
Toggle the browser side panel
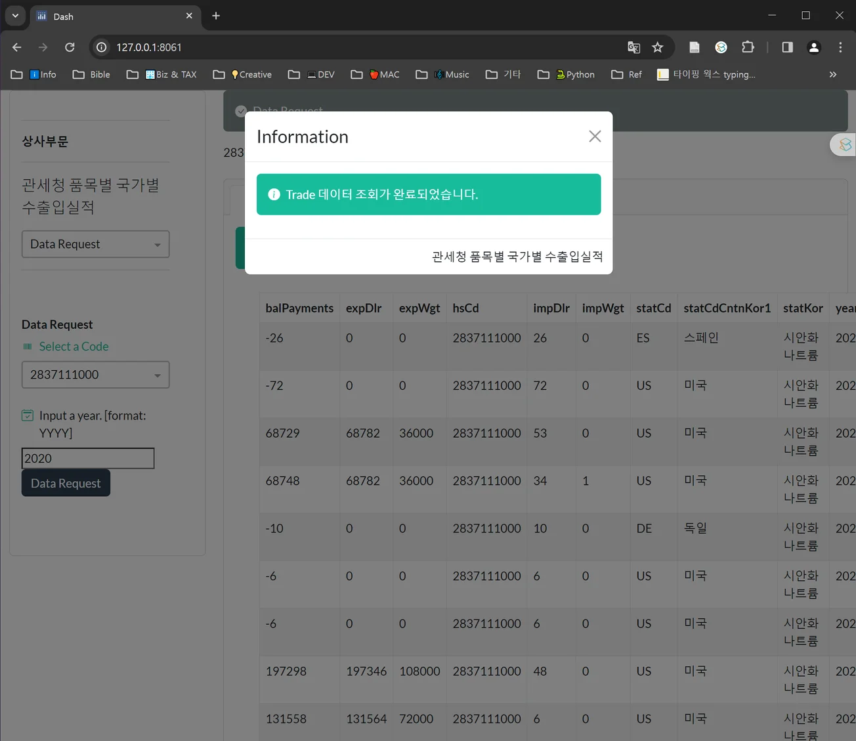tap(787, 47)
